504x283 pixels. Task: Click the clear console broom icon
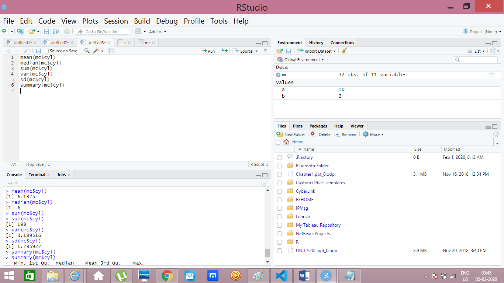tap(265, 183)
